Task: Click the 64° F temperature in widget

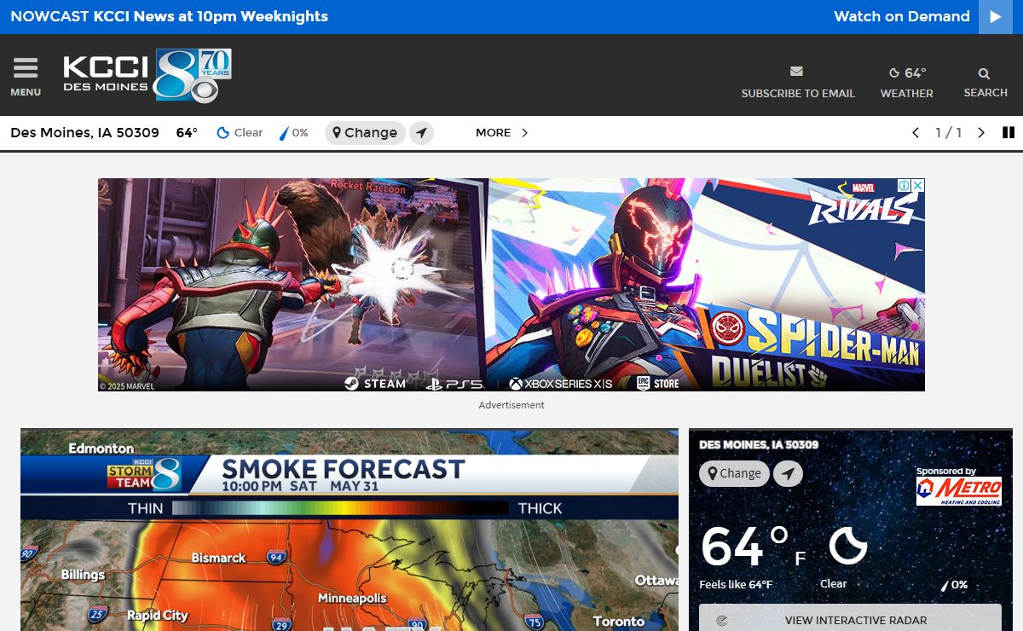Action: point(753,547)
